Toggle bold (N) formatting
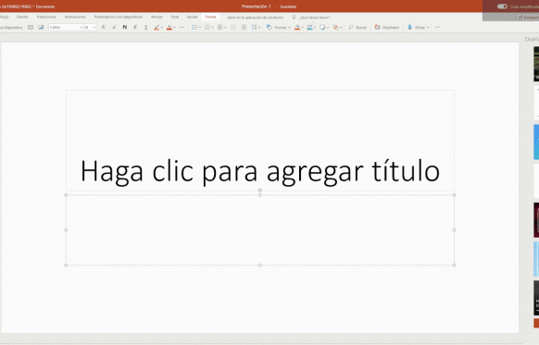 point(125,27)
